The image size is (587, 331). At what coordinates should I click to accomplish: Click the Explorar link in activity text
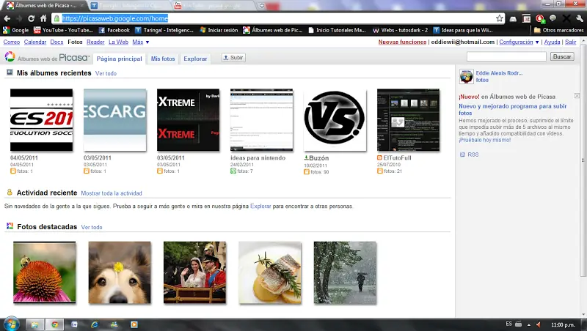[x=260, y=207]
